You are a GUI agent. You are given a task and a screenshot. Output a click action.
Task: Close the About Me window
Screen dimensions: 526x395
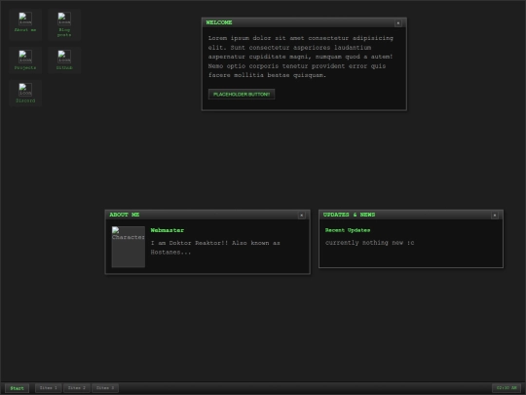point(302,215)
